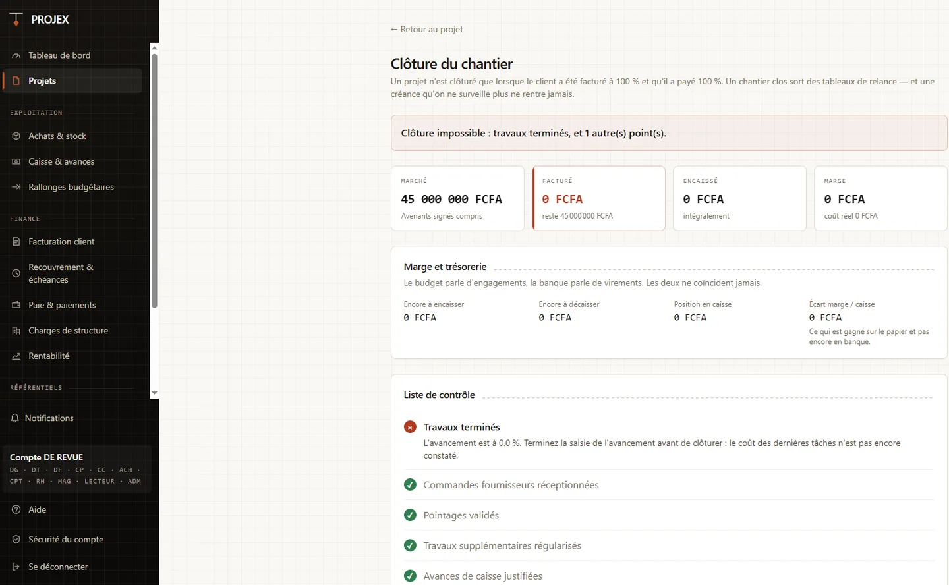Click the Charges de structure building icon
The image size is (949, 585).
pos(16,331)
